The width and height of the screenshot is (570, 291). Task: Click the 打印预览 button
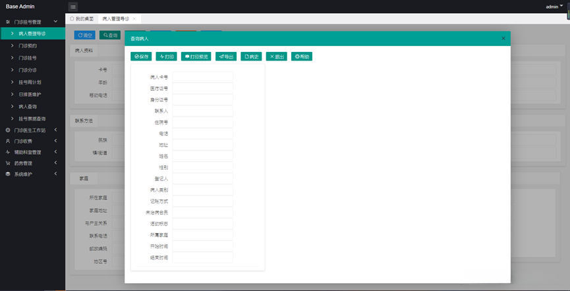pos(196,57)
